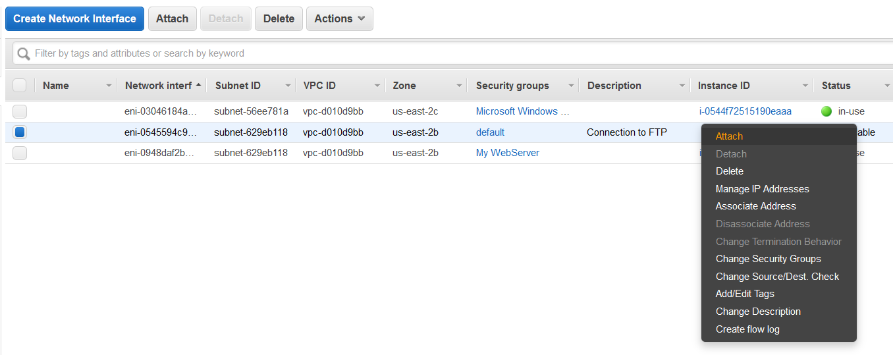Open the Security groups column dropdown arrow
Image resolution: width=893 pixels, height=355 pixels.
pyautogui.click(x=571, y=86)
